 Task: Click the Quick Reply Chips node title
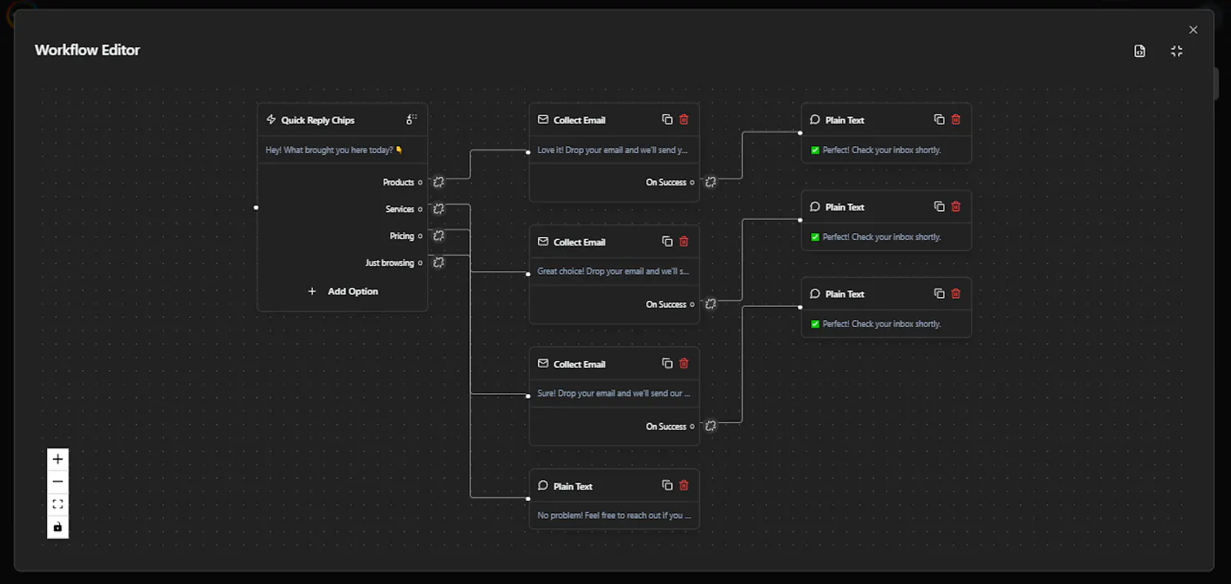click(x=318, y=120)
